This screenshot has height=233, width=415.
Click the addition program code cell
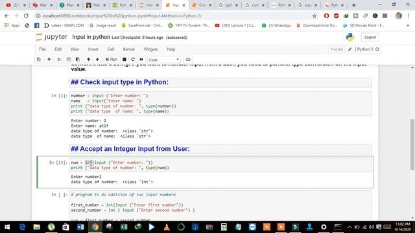tap(220, 206)
